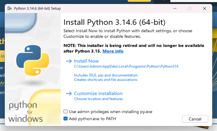
Task: Click the install path C:\Users\Admin\AppData text
Action: tap(126, 66)
